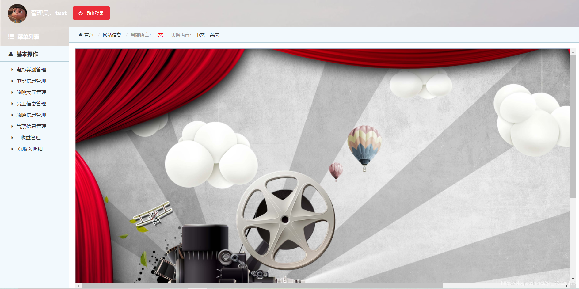
Task: Open the 电影类别管理 menu item
Action: [x=31, y=70]
